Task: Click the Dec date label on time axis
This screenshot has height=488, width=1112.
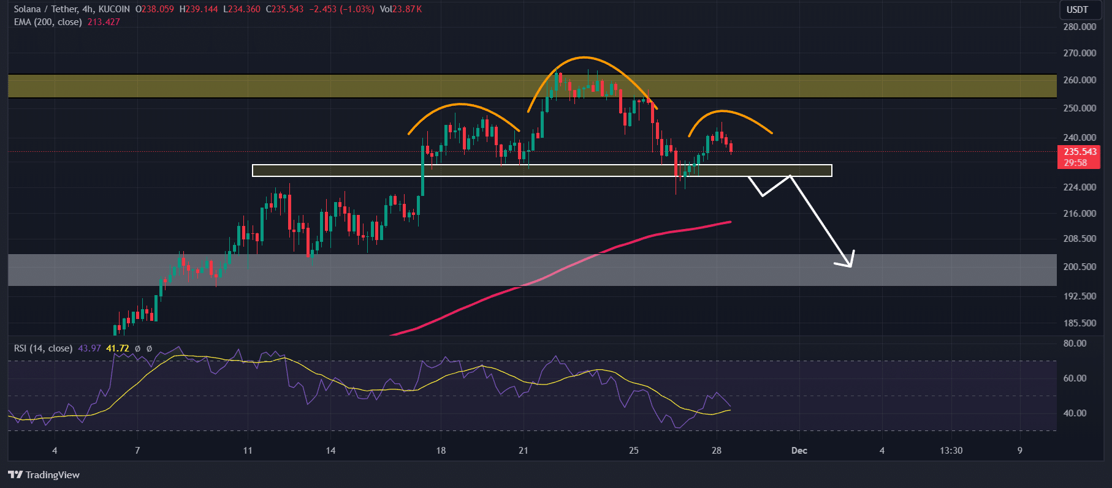Action: [799, 451]
